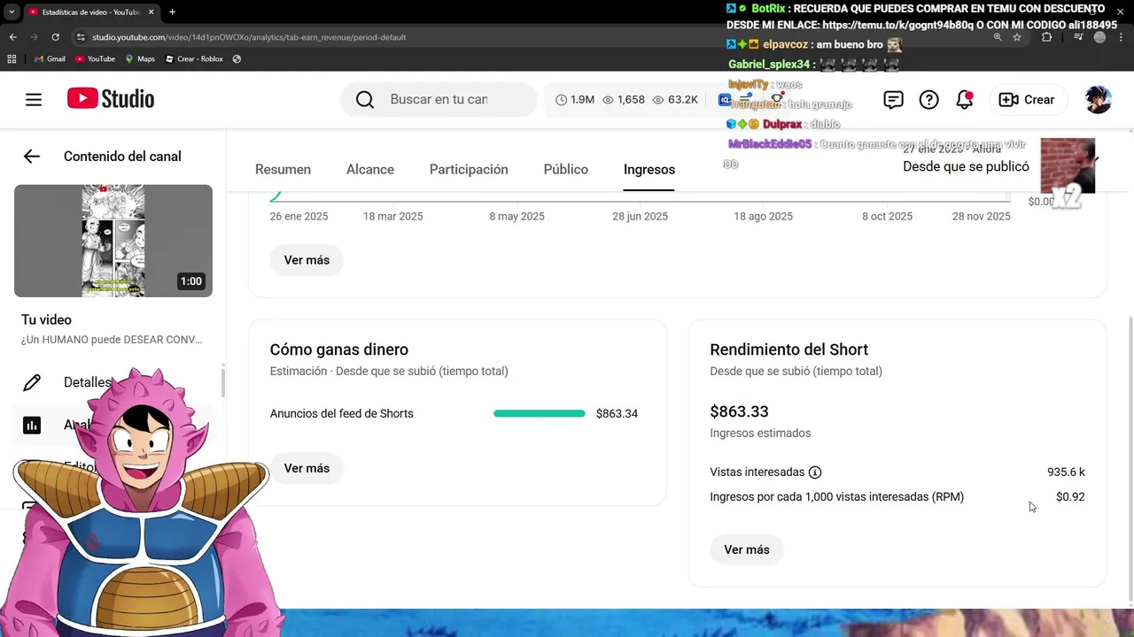Image resolution: width=1134 pixels, height=637 pixels.
Task: Select the Ingresos tab
Action: 649,170
